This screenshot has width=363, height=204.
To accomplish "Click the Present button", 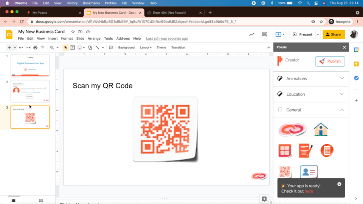I will 303,34.
